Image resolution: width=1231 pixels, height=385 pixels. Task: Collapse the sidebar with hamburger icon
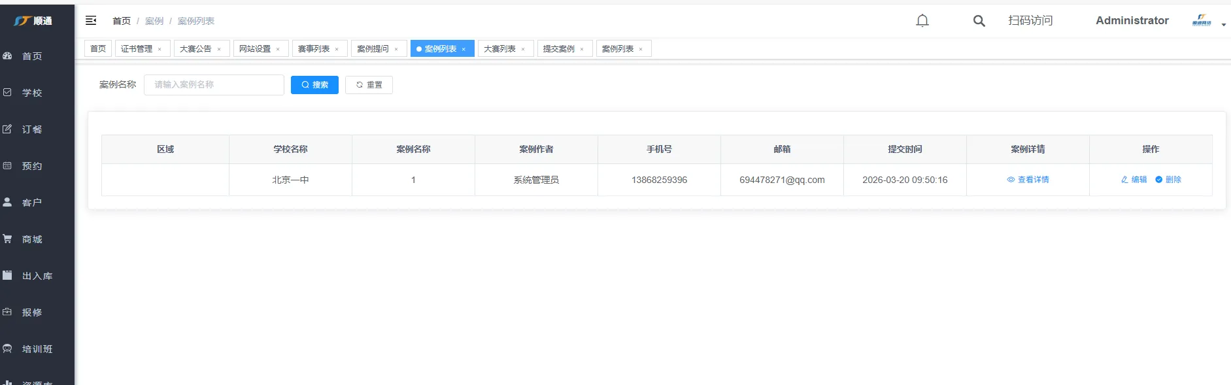91,21
